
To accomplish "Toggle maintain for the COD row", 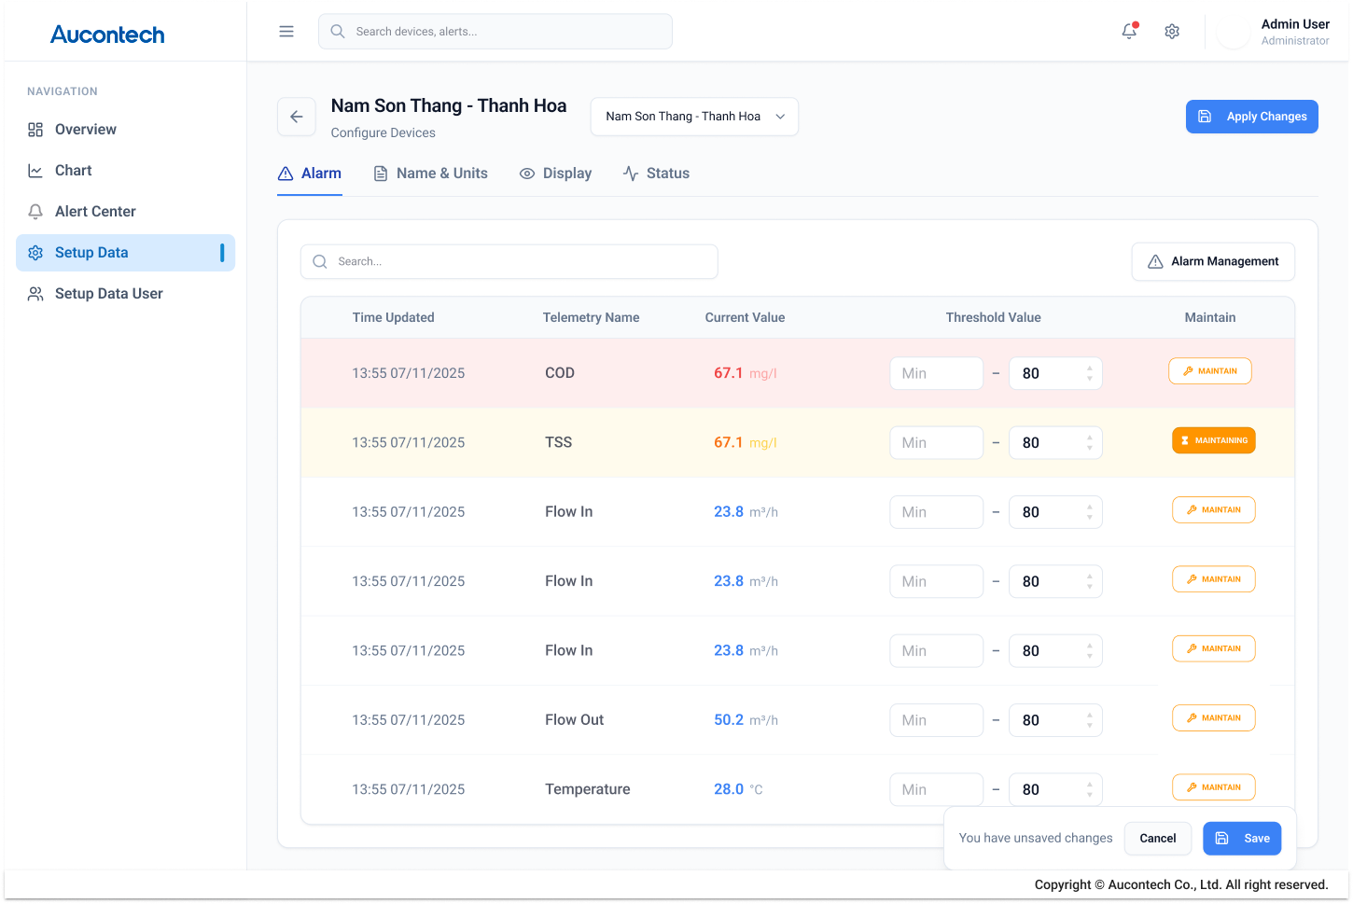I will coord(1209,371).
